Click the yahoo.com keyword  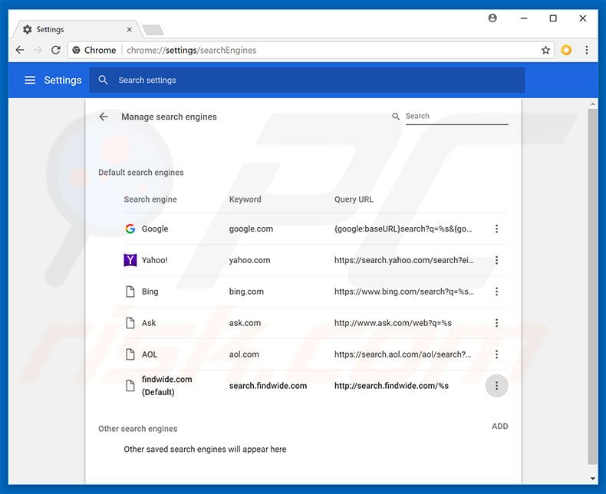click(x=249, y=260)
